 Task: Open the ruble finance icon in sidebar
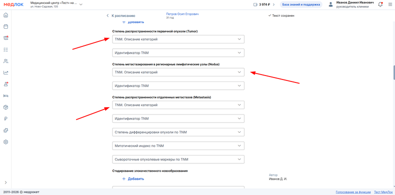6,119
